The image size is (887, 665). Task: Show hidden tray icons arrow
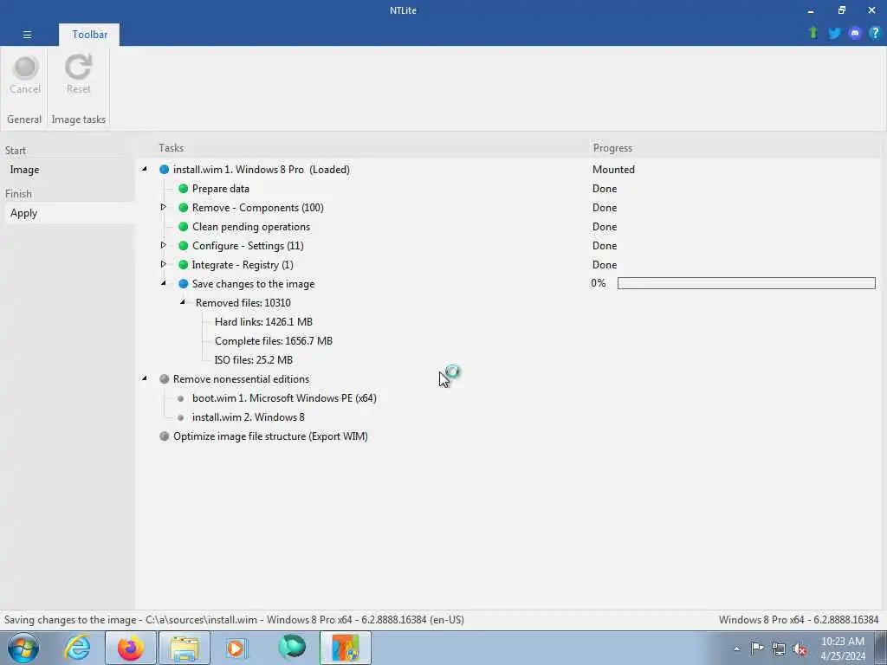[736, 649]
